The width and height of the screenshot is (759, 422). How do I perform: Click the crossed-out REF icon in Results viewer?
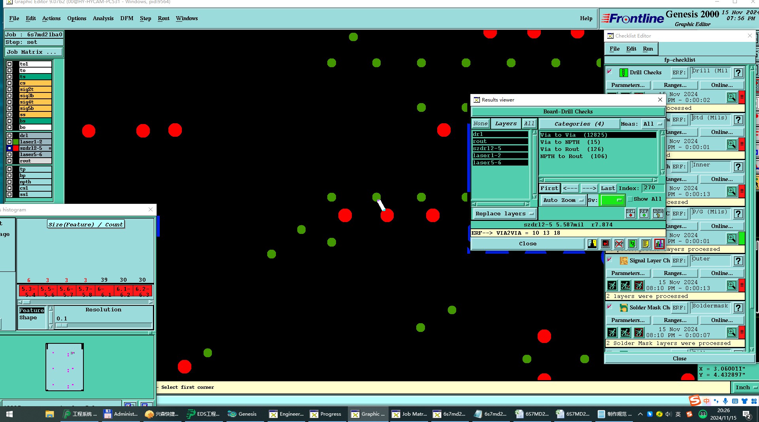click(619, 244)
